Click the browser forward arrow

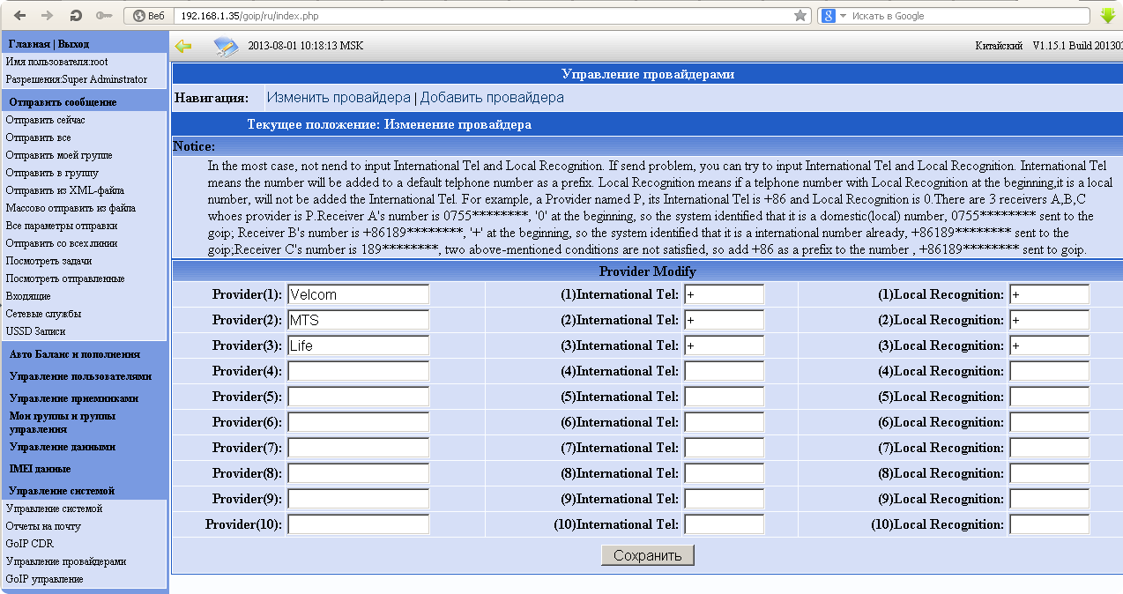click(48, 16)
